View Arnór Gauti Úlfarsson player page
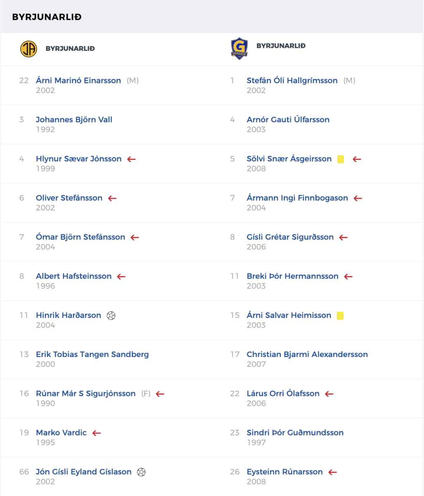 pyautogui.click(x=288, y=120)
